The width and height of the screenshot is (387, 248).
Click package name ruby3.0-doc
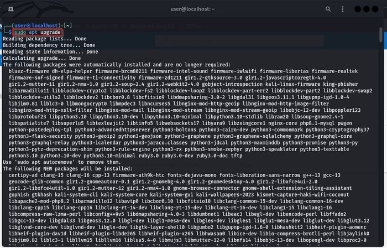pyautogui.click(x=212, y=156)
